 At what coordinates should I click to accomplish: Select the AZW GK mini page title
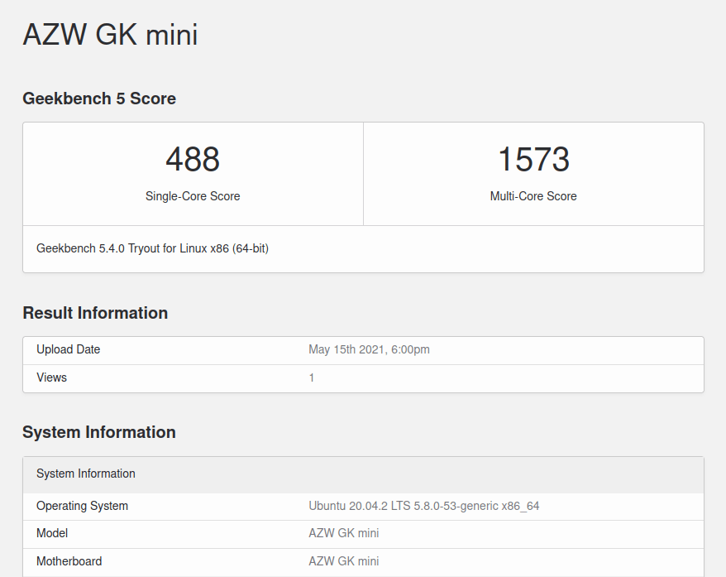pyautogui.click(x=110, y=34)
